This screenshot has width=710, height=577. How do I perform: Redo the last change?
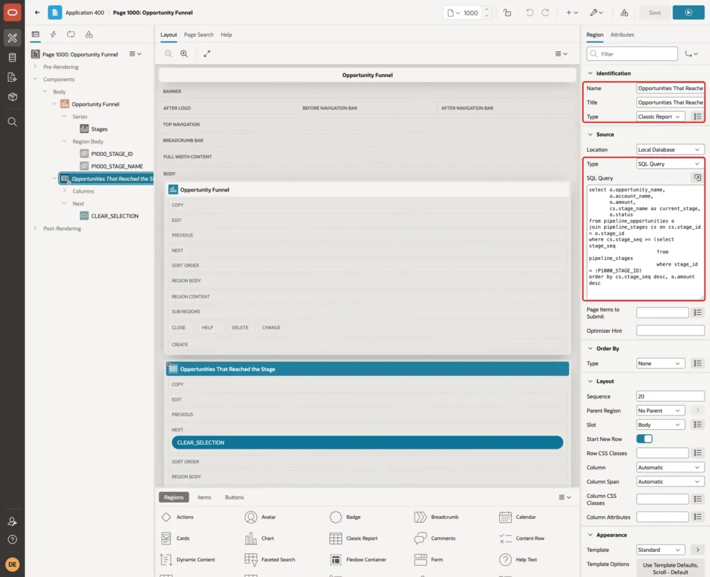pyautogui.click(x=545, y=12)
